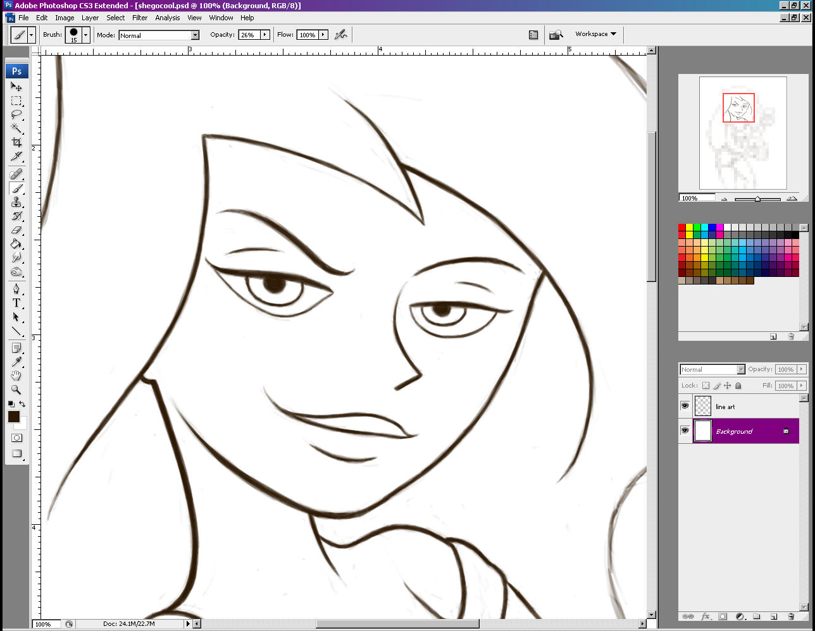
Task: Select the Type tool
Action: pyautogui.click(x=16, y=303)
